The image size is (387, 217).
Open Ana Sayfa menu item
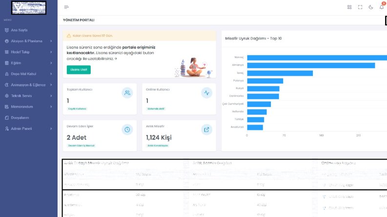click(x=19, y=30)
